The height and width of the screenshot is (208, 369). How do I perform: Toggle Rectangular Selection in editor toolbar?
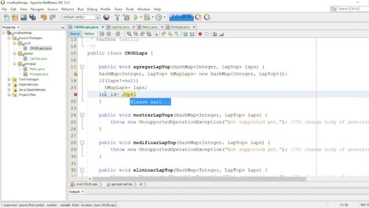tap(156, 34)
